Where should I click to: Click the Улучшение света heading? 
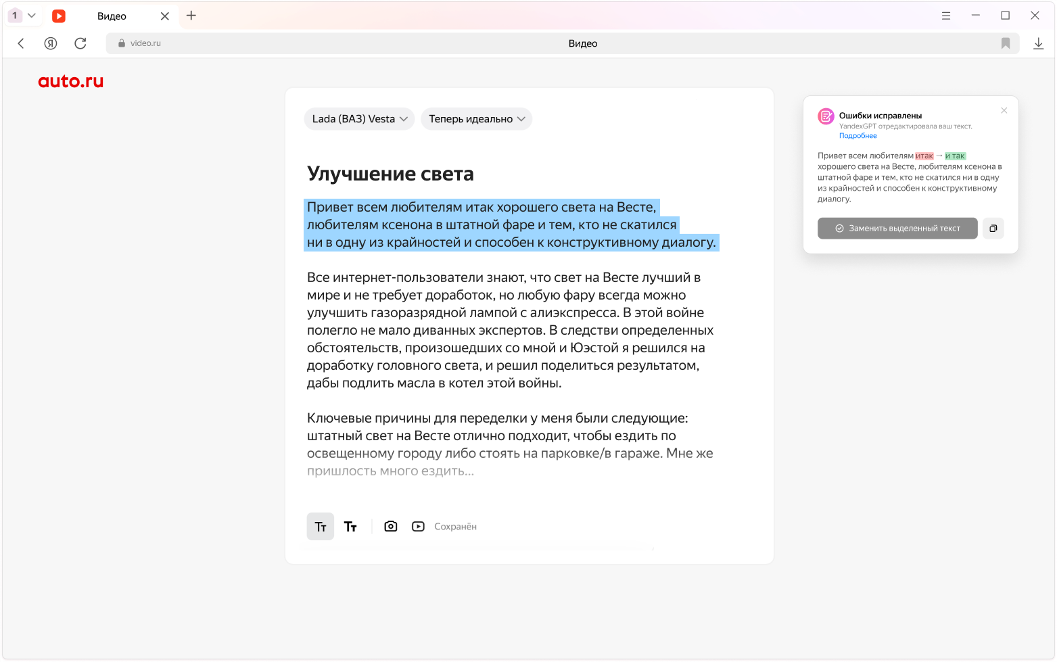coord(390,174)
